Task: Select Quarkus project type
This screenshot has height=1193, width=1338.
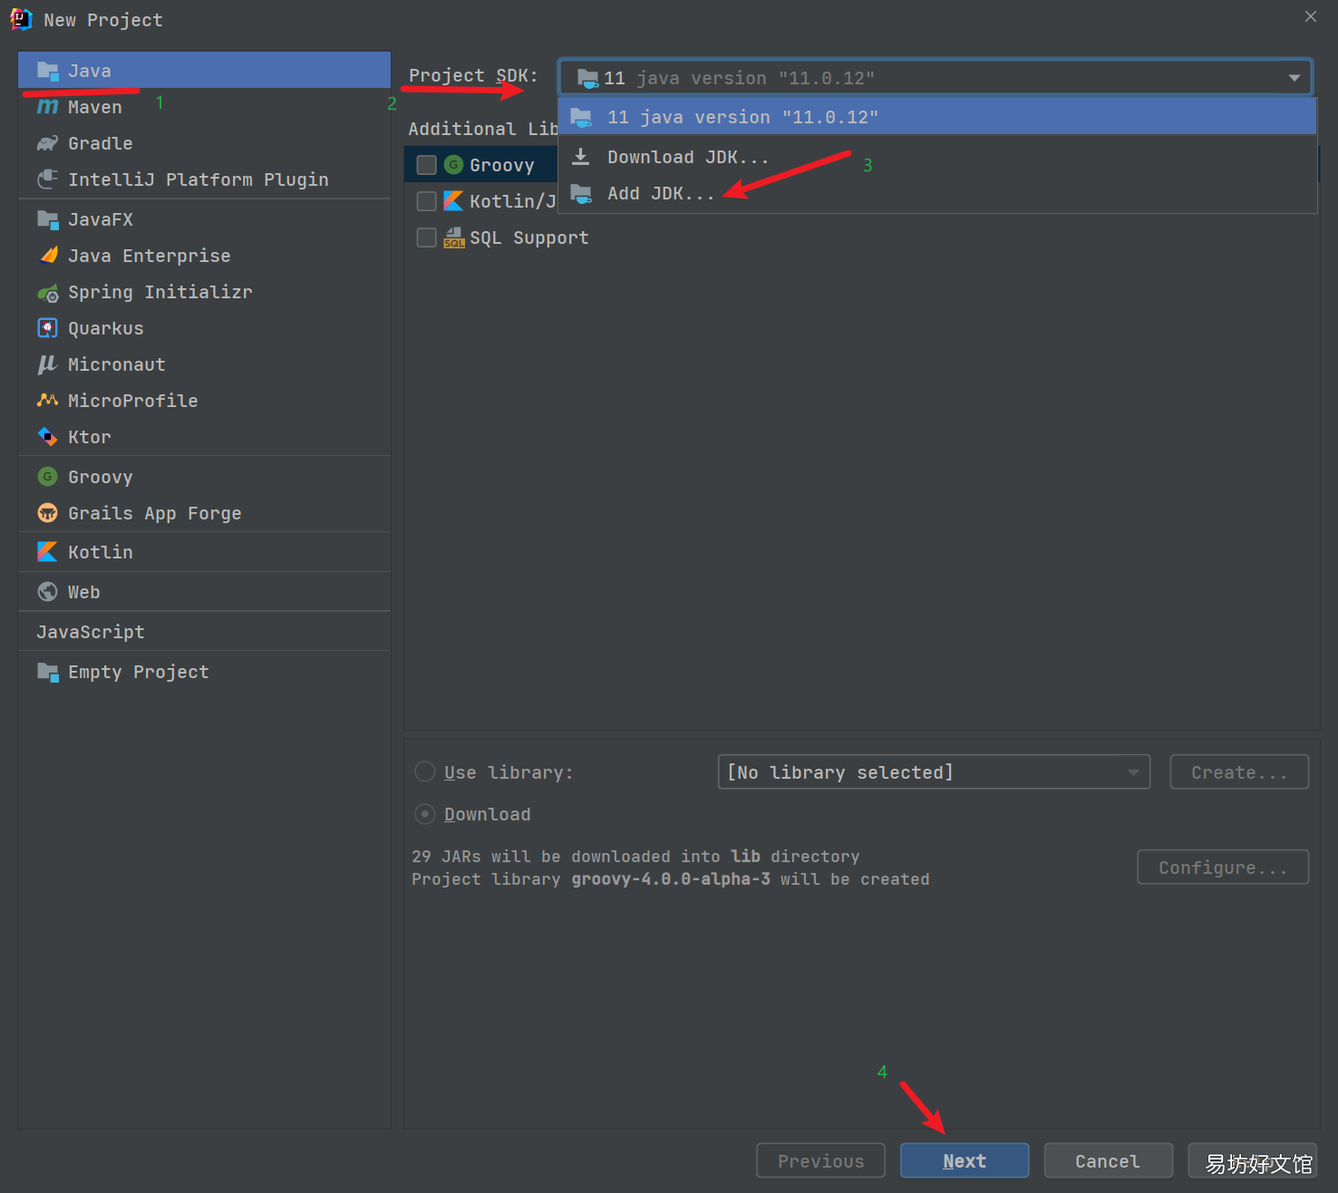Action: pyautogui.click(x=204, y=328)
